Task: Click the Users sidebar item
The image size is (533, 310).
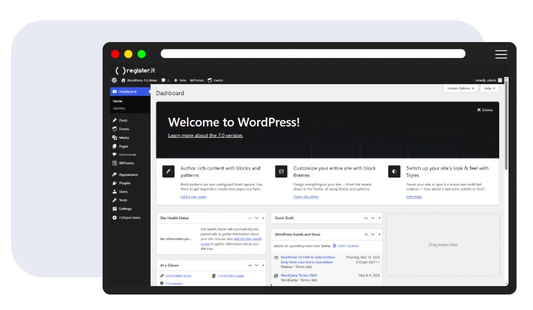Action: (123, 192)
